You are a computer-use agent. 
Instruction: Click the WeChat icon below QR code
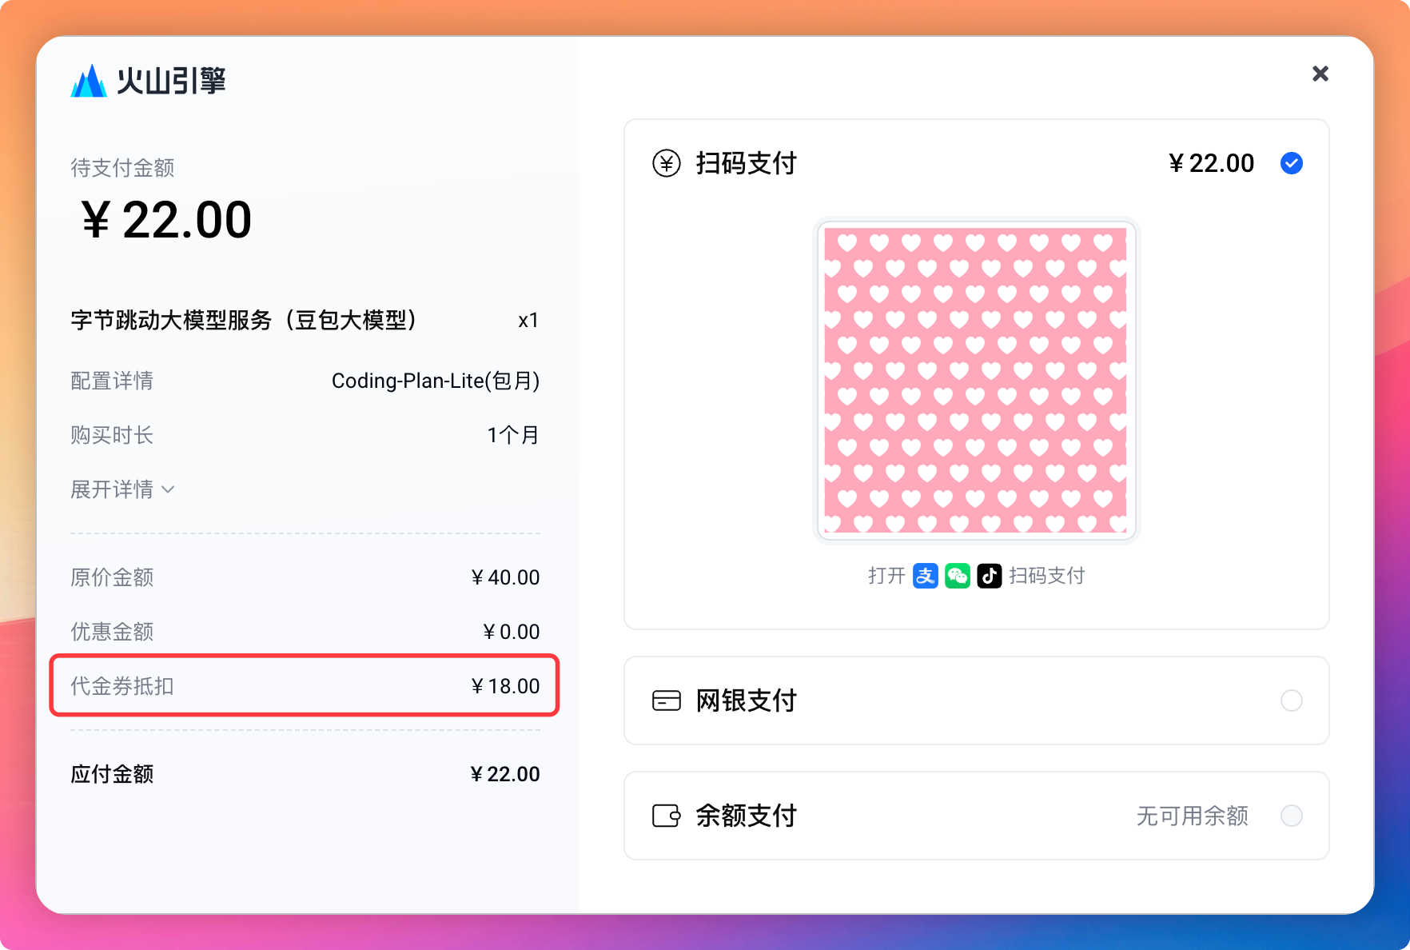click(x=957, y=576)
